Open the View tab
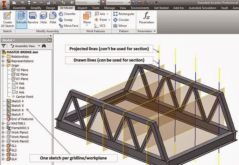 123,8
